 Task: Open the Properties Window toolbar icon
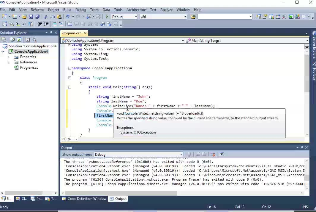click(x=265, y=17)
